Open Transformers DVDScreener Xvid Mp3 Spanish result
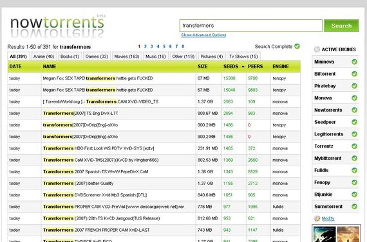This screenshot has width=367, height=242. coord(95,195)
